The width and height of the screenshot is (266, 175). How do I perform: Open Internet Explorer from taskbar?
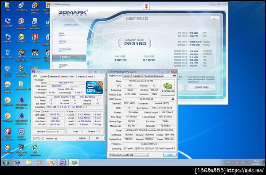point(17,163)
